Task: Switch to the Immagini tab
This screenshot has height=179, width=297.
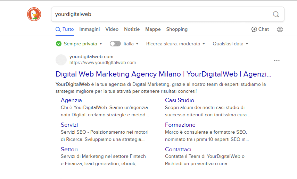Action: tap(89, 29)
